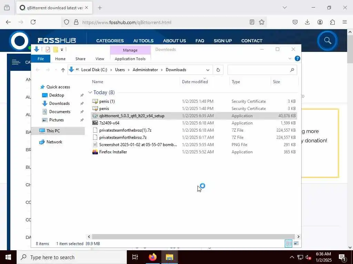Open Firefox downloads panel
Image resolution: width=353 pixels, height=264 pixels.
point(307,22)
